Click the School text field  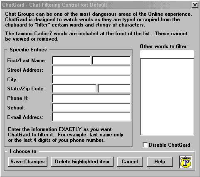click(91, 108)
